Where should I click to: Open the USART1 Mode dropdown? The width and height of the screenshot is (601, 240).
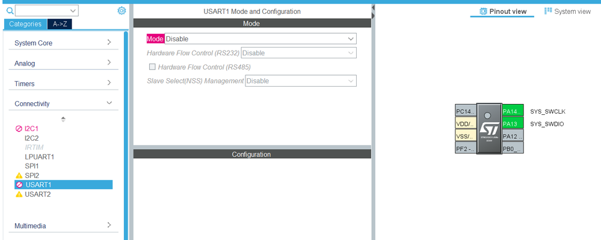point(260,38)
